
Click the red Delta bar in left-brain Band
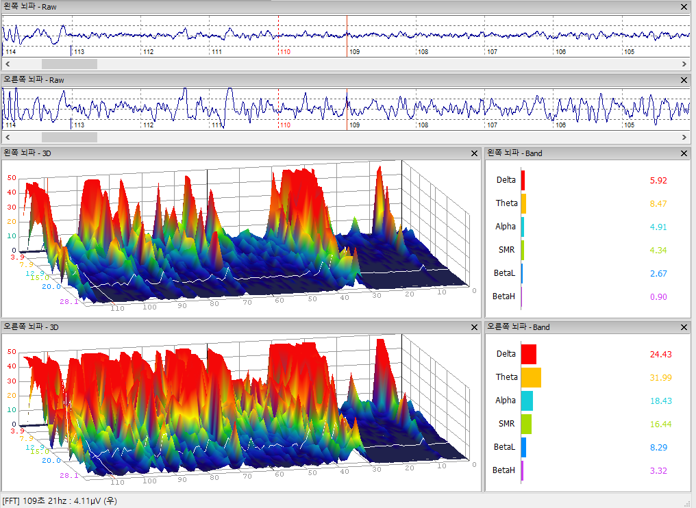coord(523,180)
